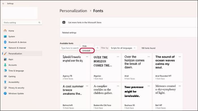Open Network & internet settings label
The width and height of the screenshot is (198, 111).
17,48
